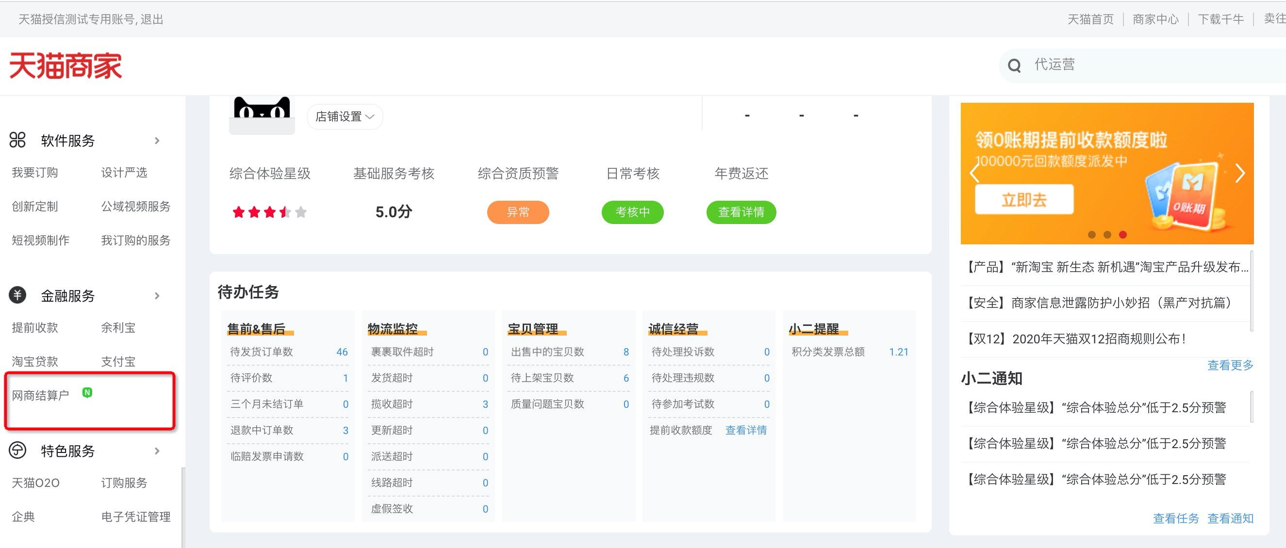Click 积分类发票总额 value 1.21
This screenshot has height=548, width=1286.
click(x=899, y=352)
